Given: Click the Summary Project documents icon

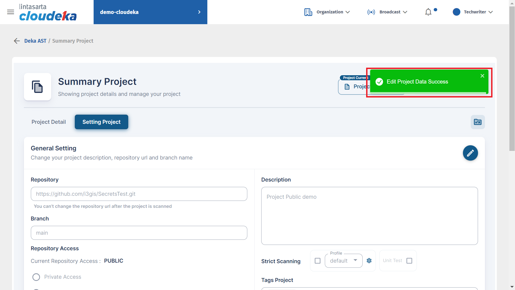Looking at the screenshot, I should 38,87.
